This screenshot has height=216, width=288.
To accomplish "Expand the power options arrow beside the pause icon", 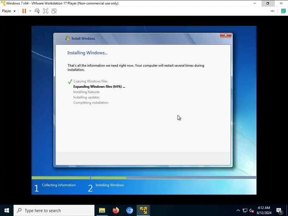I will click(x=30, y=11).
